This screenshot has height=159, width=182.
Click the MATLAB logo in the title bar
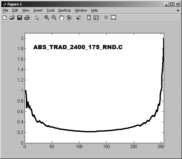click(4, 4)
